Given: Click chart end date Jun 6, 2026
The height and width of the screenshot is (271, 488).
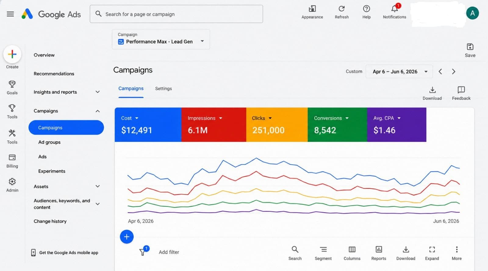Looking at the screenshot, I should coord(446,221).
